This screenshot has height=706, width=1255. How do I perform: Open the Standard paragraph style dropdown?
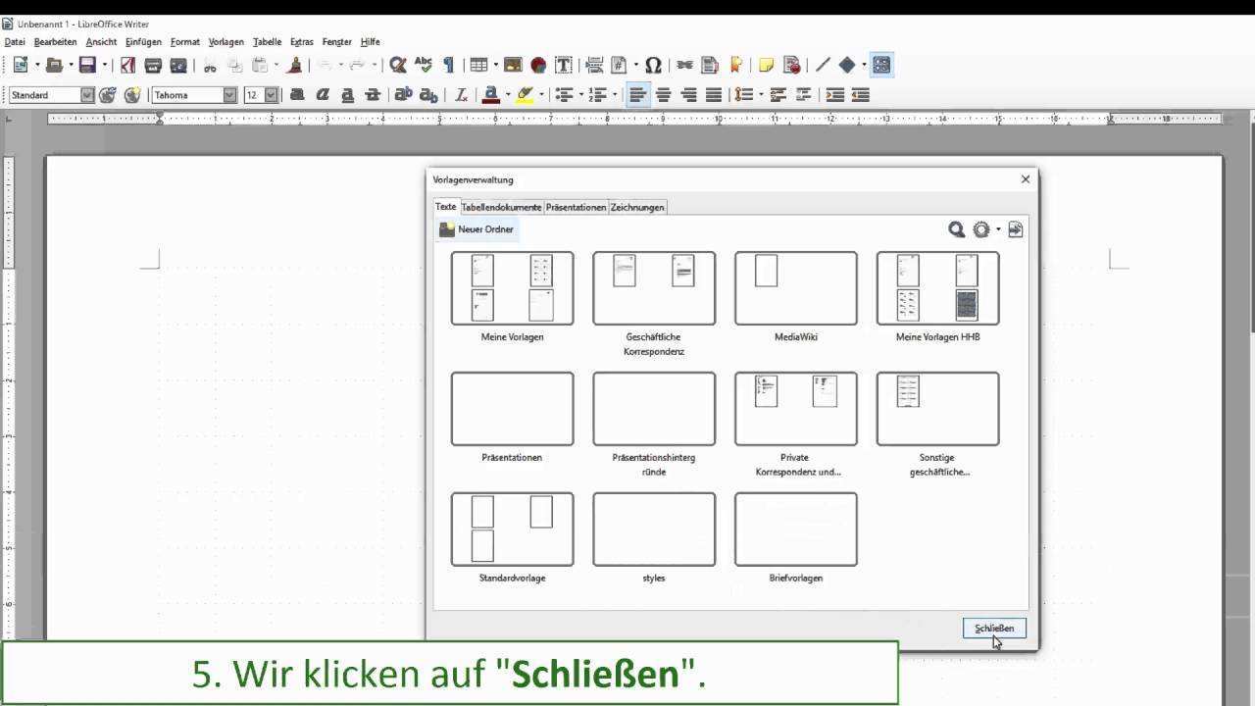point(87,95)
